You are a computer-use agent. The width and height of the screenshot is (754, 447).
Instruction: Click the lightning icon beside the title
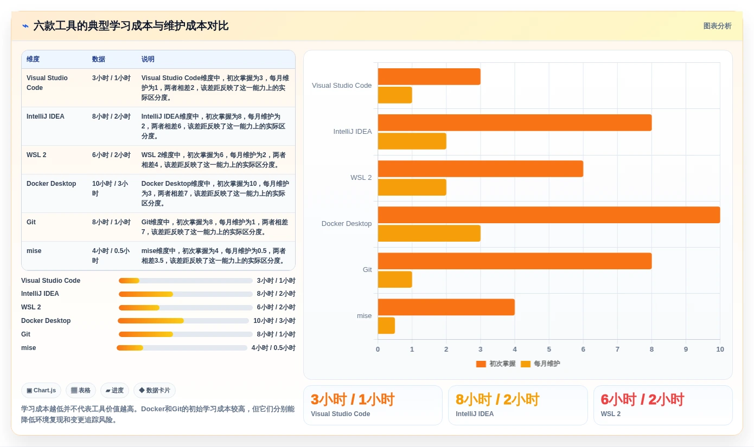25,26
